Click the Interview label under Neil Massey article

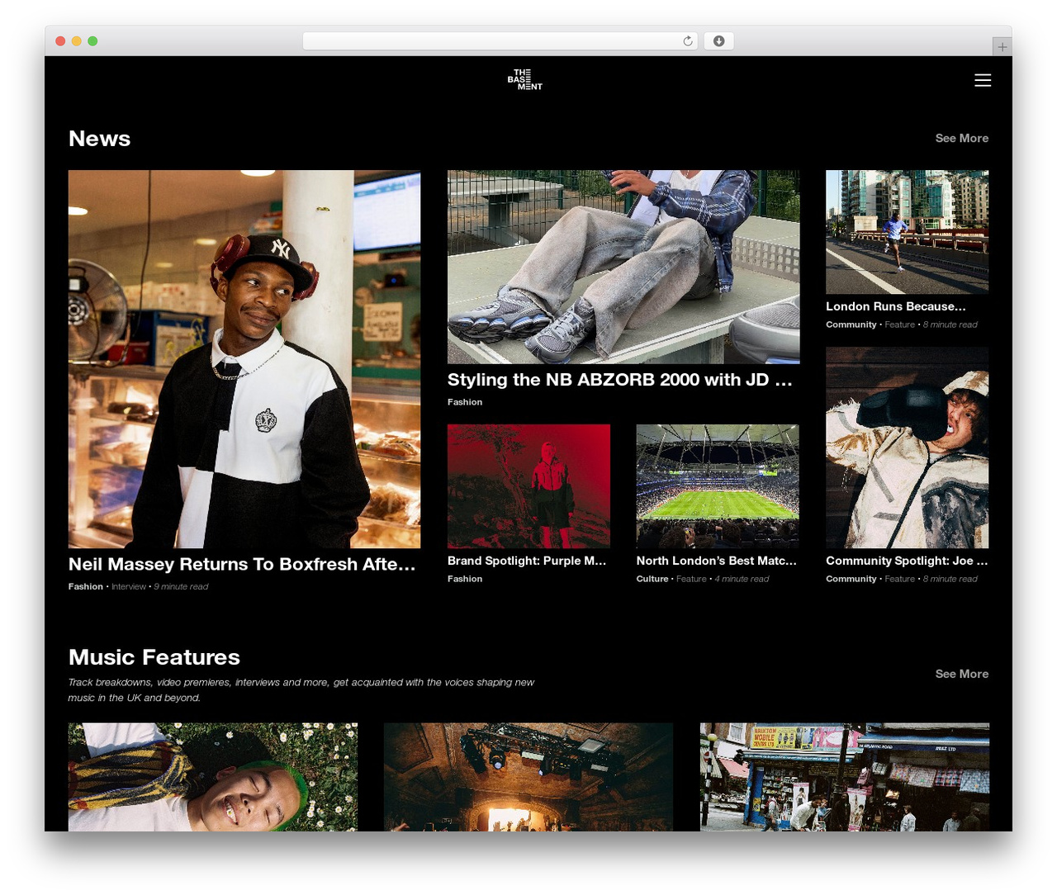tap(129, 587)
